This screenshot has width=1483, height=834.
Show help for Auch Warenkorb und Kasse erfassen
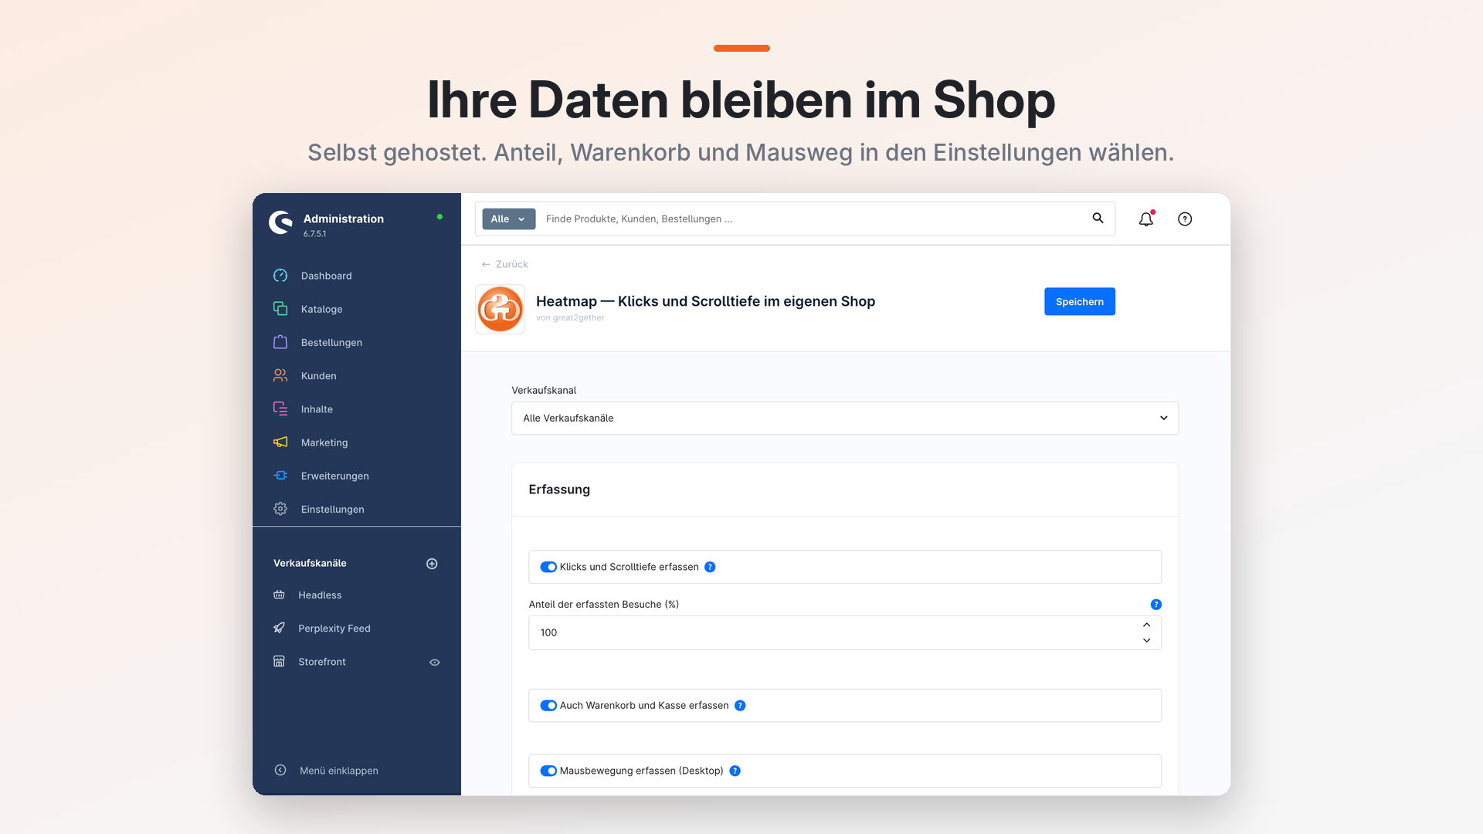point(740,706)
